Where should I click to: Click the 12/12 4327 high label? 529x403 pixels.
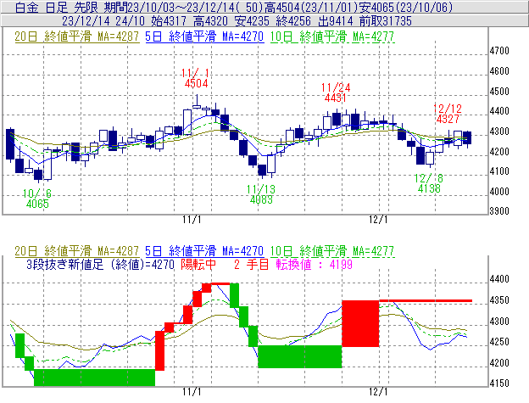448,114
